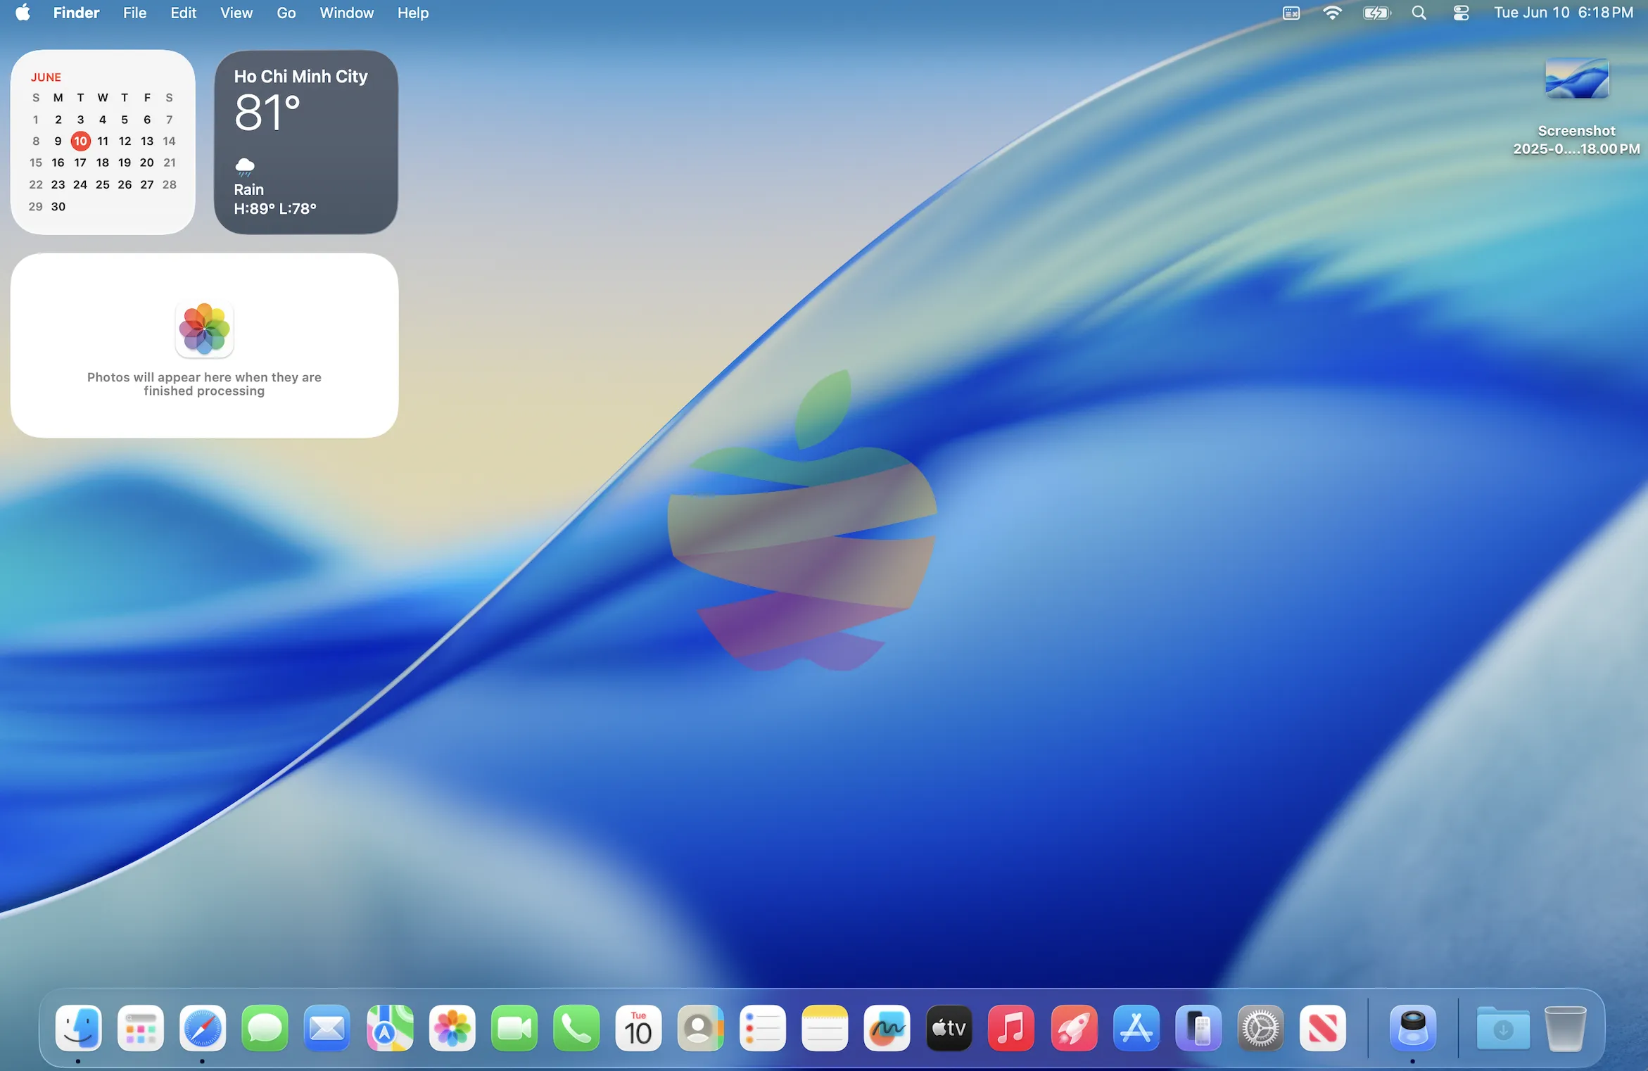The image size is (1648, 1071).
Task: Select the Screenshot file on desktop
Action: tap(1576, 106)
